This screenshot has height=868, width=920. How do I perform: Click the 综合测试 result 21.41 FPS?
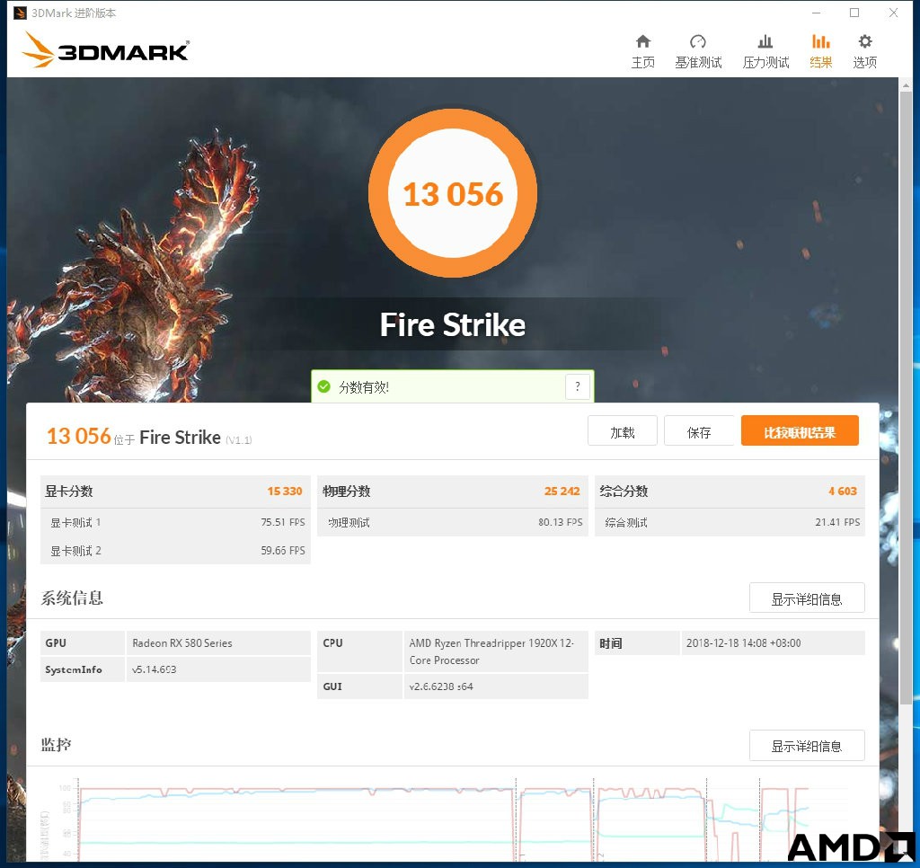tap(837, 522)
